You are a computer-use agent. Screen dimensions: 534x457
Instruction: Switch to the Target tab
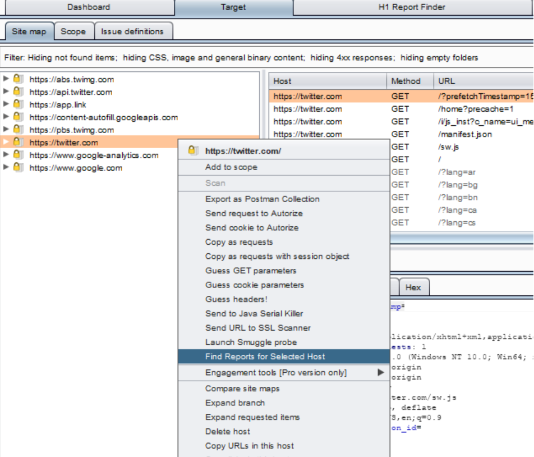pyautogui.click(x=233, y=7)
